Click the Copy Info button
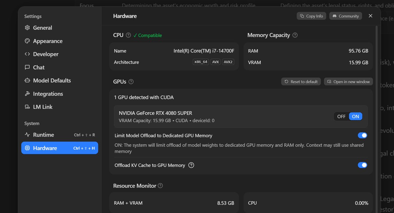394x213 pixels. coord(311,16)
